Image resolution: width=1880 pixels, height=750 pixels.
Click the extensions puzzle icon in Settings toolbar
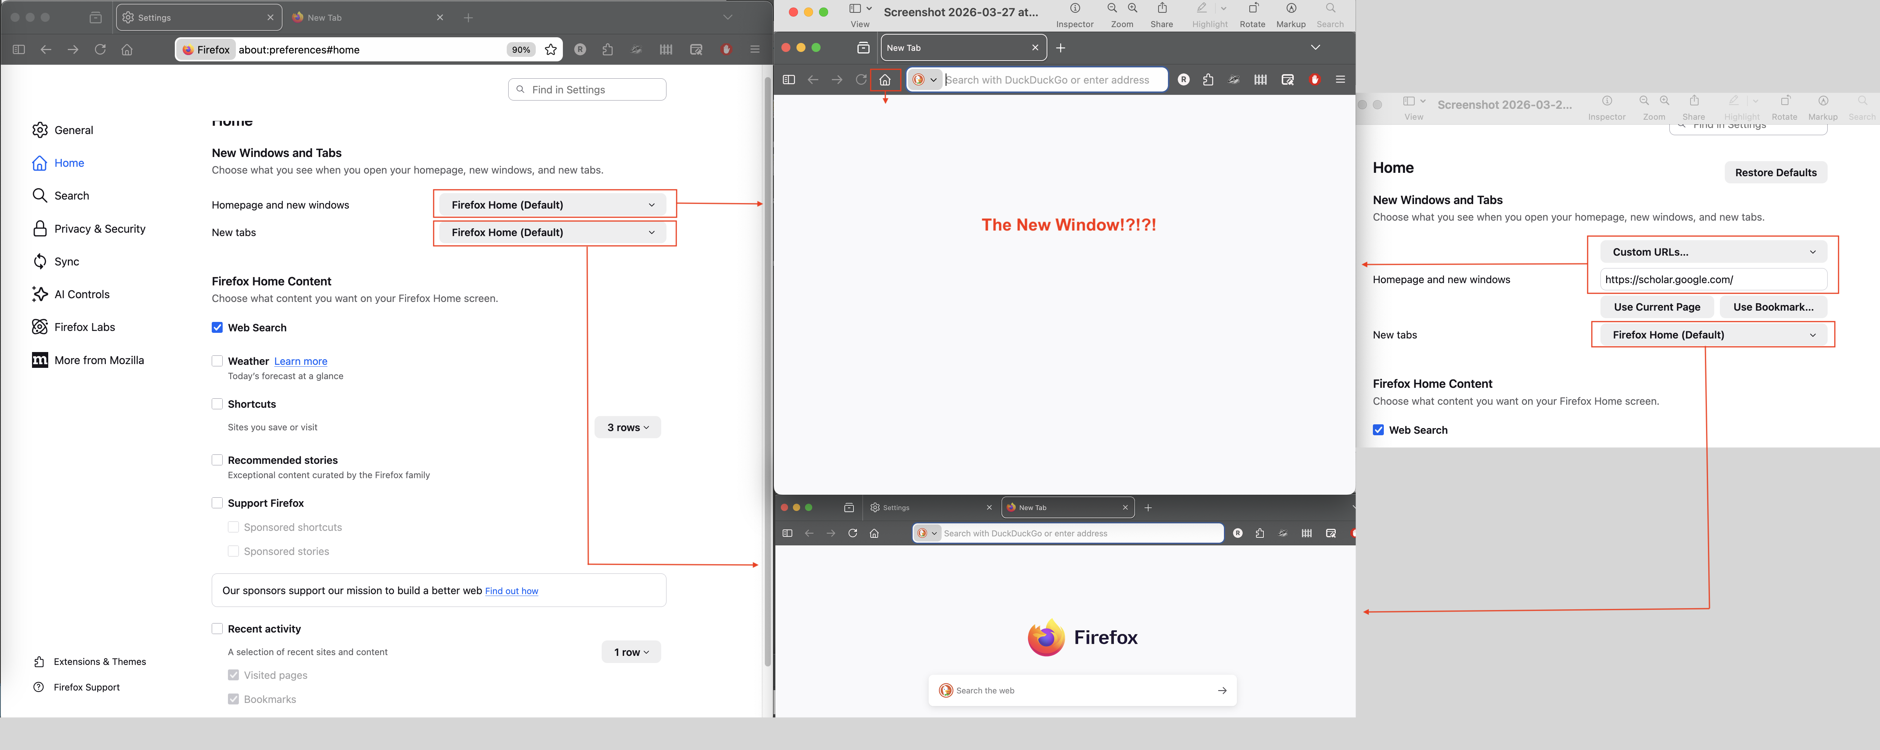coord(607,50)
